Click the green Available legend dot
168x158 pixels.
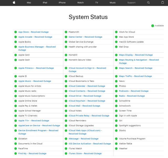click(x=153, y=26)
